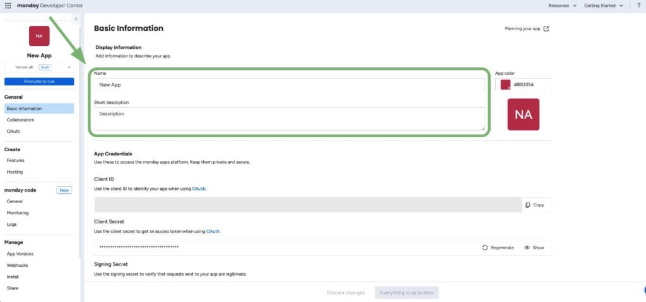The image size is (646, 302).
Task: Open the Collaborators section
Action: [20, 120]
